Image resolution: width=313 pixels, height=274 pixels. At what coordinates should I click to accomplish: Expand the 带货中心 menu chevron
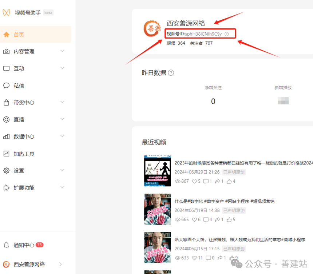(x=63, y=102)
